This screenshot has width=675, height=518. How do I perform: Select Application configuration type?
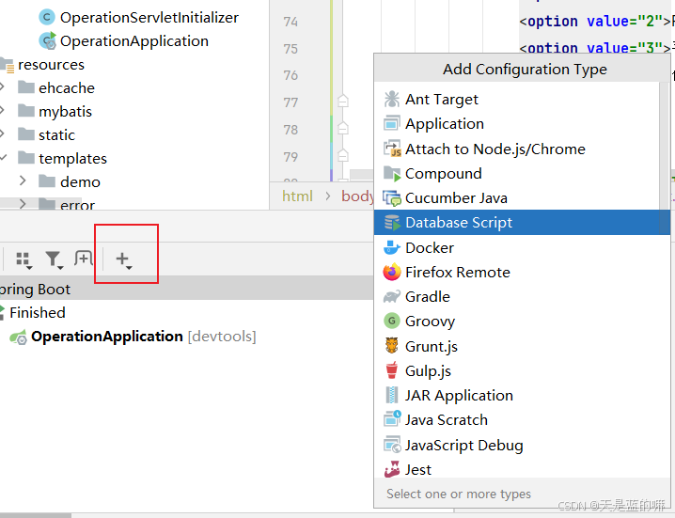[516, 124]
